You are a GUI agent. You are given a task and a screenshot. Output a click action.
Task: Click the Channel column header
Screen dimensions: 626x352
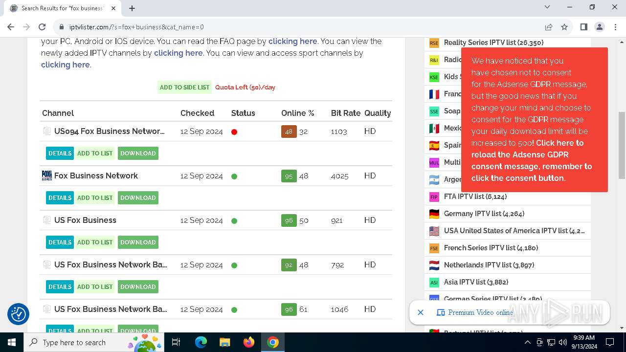58,113
